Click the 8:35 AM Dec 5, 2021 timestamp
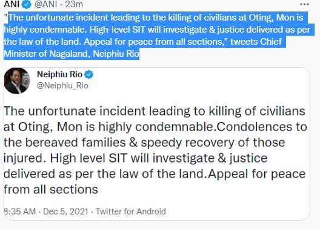The image size is (320, 229). tap(46, 211)
